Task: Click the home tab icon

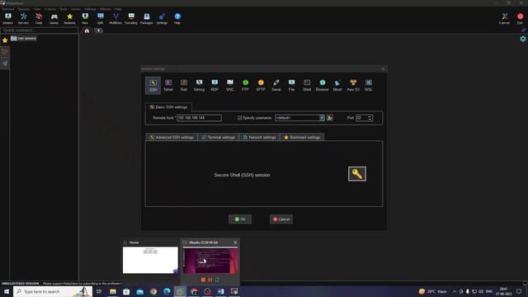Action: click(x=87, y=31)
